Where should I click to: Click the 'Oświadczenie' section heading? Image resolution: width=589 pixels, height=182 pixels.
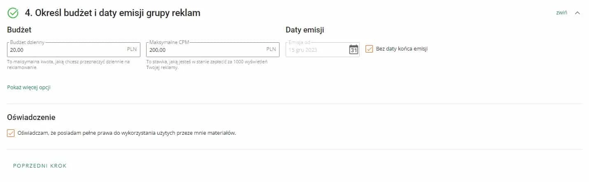[31, 117]
